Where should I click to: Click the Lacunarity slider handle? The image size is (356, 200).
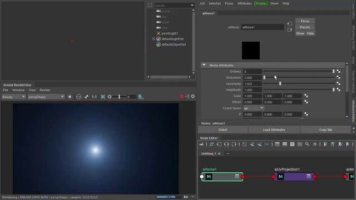280,84
